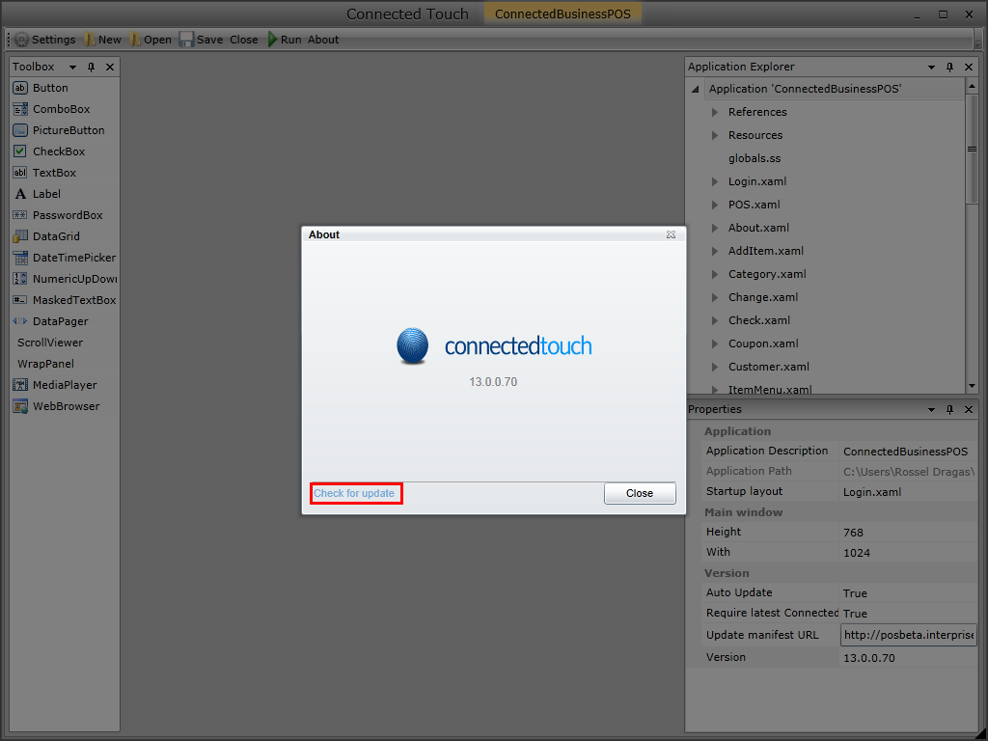Expand the AddItem.xaml node

click(715, 251)
